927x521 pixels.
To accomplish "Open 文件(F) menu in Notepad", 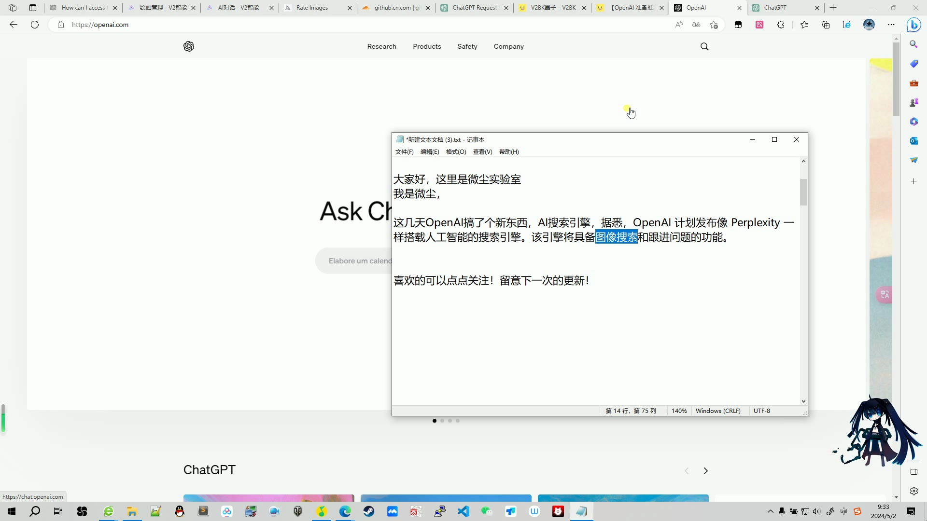I will coord(404,151).
